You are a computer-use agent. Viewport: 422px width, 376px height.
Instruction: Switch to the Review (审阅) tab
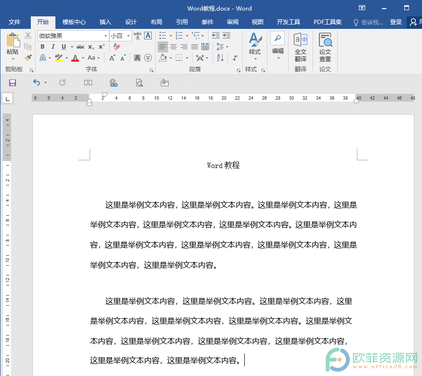233,22
